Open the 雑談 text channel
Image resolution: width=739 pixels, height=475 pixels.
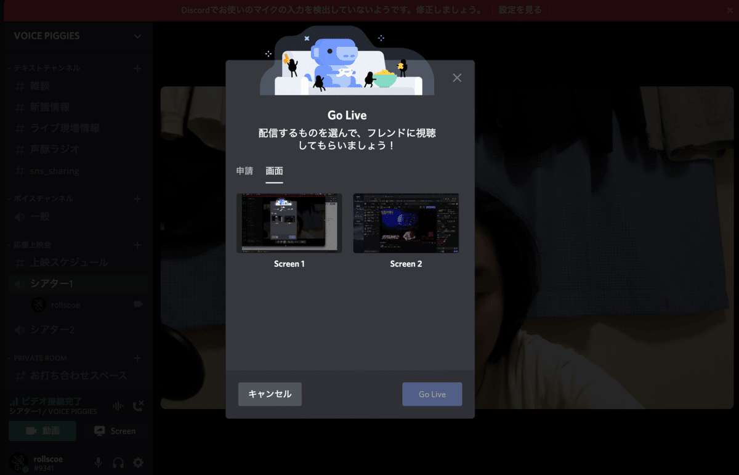pyautogui.click(x=39, y=86)
